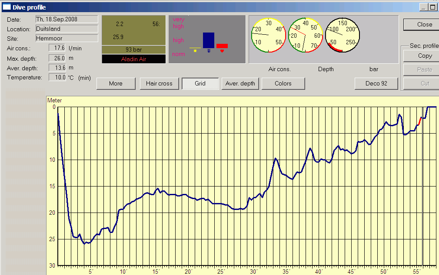Click the "norm" warning level label
This screenshot has width=439, height=275.
[178, 54]
